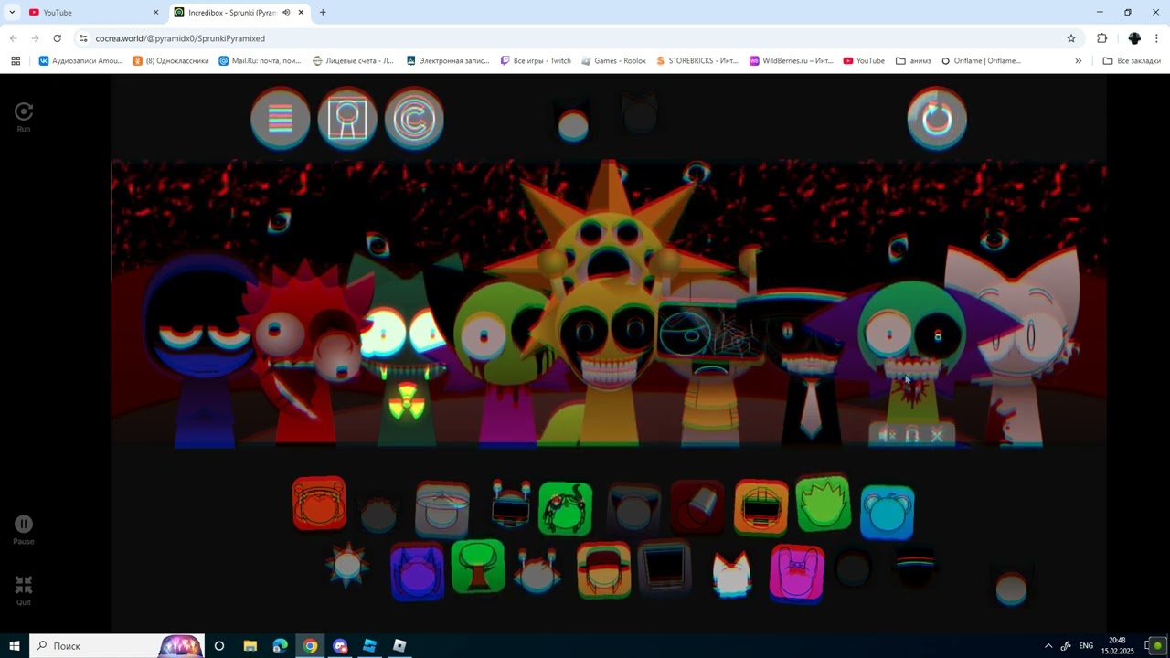
Task: Open the Все закладки folder
Action: point(1132,61)
